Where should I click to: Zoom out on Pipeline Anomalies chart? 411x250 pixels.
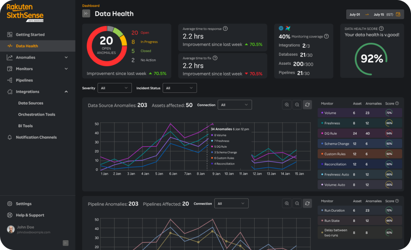point(297,204)
